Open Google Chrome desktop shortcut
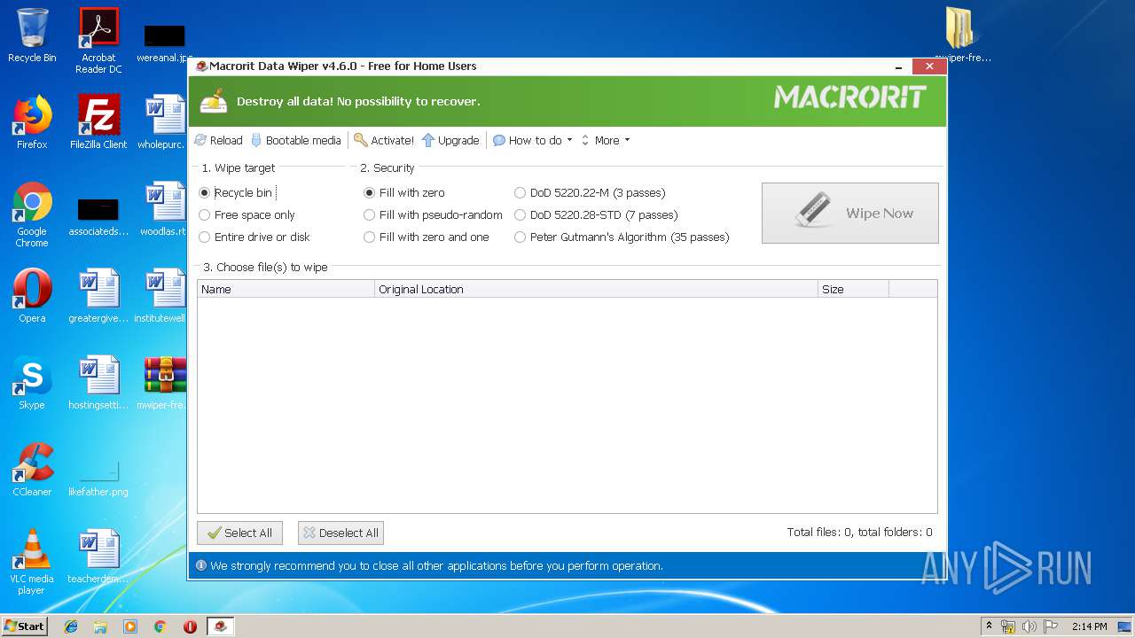 (x=32, y=214)
